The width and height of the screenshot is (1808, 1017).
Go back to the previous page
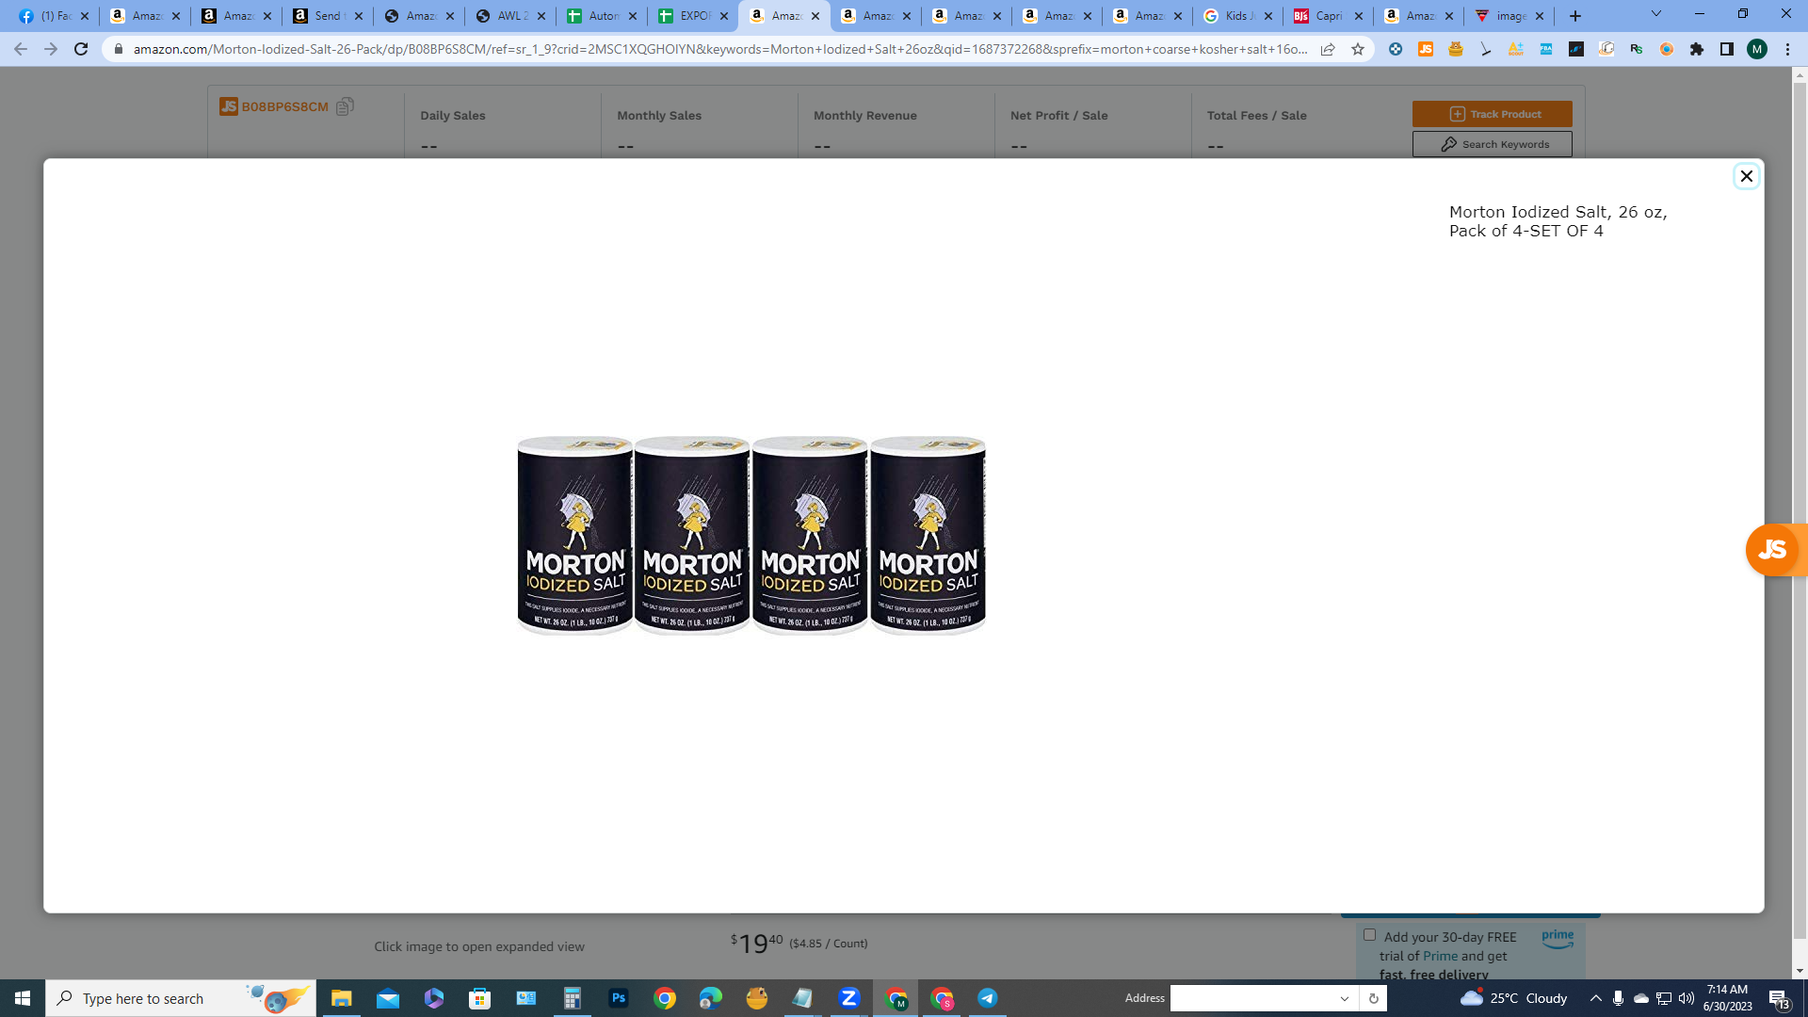(21, 49)
